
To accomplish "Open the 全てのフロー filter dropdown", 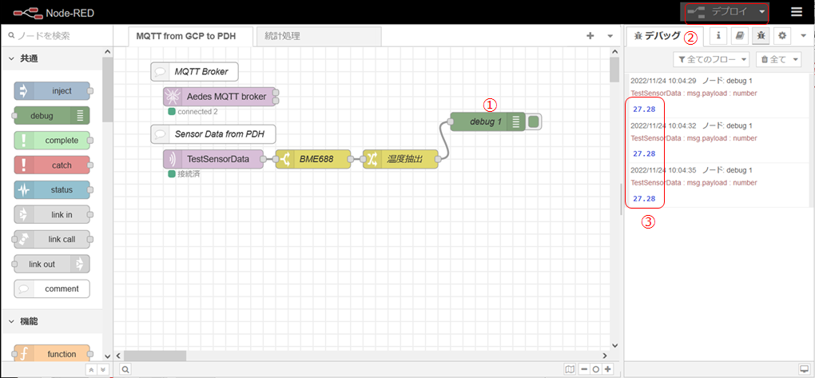I will click(711, 59).
